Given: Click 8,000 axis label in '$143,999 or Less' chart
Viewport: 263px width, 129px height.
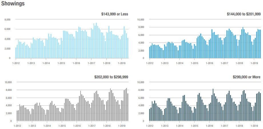Looking at the screenshot, I should click(7, 20).
